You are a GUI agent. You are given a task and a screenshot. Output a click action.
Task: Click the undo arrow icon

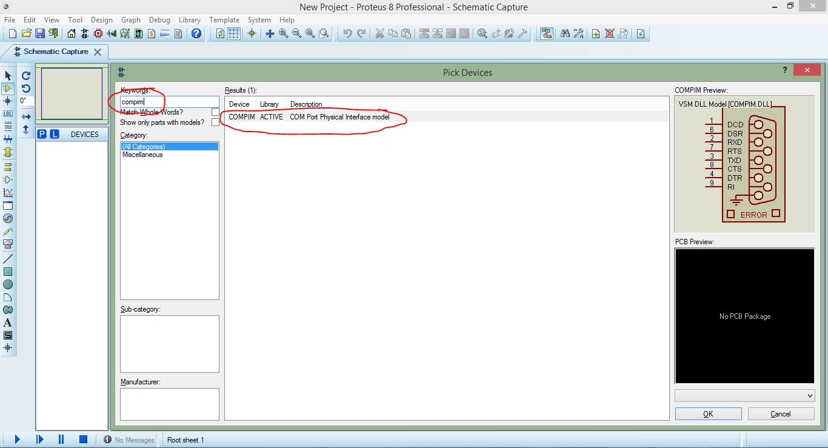pos(347,33)
